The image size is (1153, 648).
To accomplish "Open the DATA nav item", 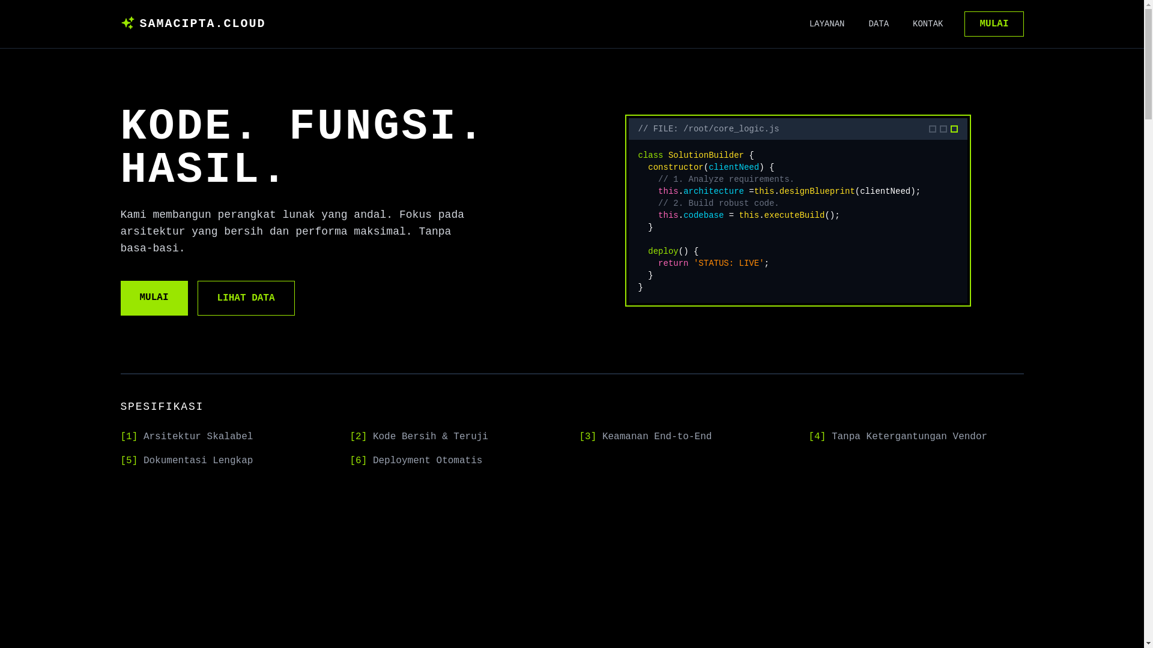I will point(878,24).
